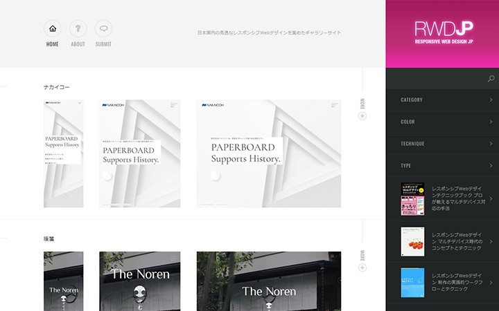Open Nakaicoh desktop-size screenshot thumbnail

coord(269,153)
